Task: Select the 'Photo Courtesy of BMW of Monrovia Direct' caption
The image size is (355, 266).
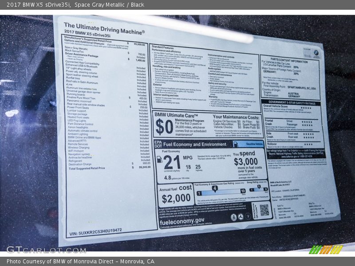Action: pos(81,261)
